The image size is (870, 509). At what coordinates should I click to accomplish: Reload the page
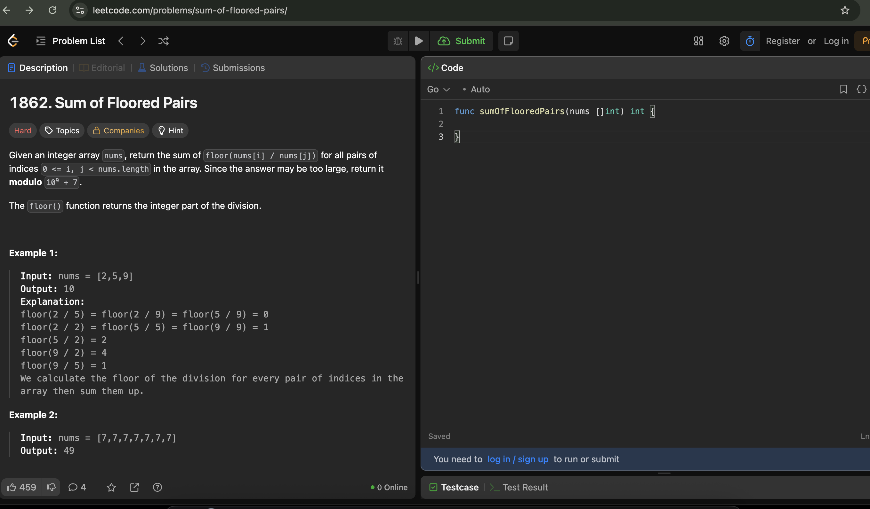(52, 10)
